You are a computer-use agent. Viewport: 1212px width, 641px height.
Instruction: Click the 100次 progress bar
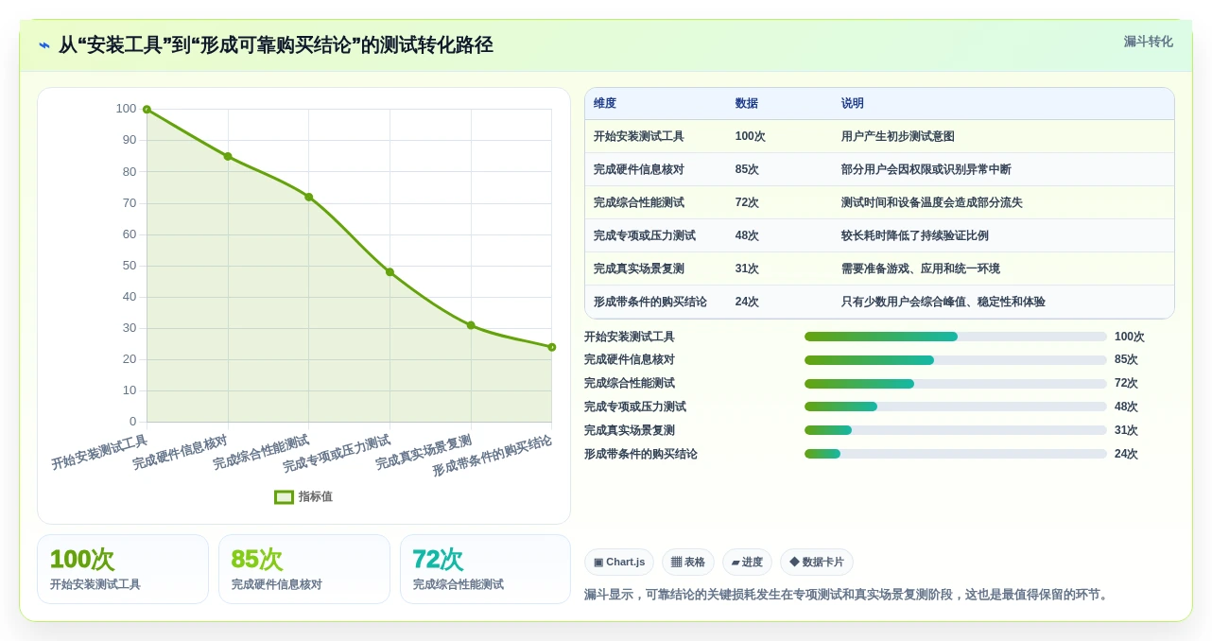click(956, 337)
